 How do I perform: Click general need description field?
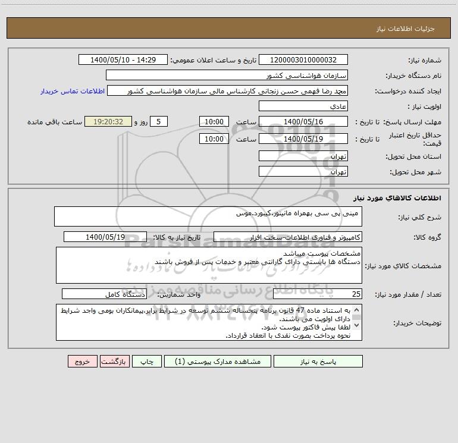tap(208, 216)
